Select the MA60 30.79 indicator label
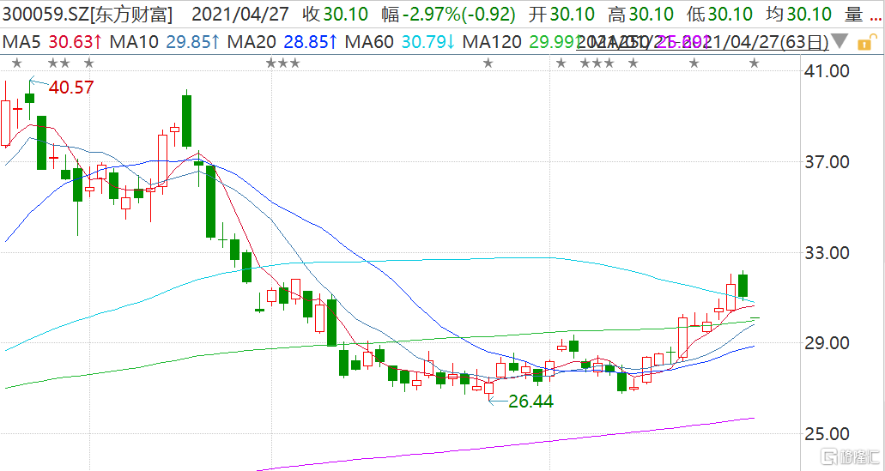This screenshot has width=885, height=471. tap(400, 42)
